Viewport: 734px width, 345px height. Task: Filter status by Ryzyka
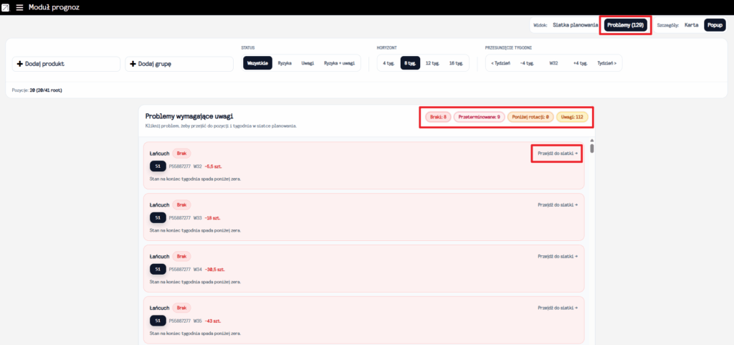(285, 63)
